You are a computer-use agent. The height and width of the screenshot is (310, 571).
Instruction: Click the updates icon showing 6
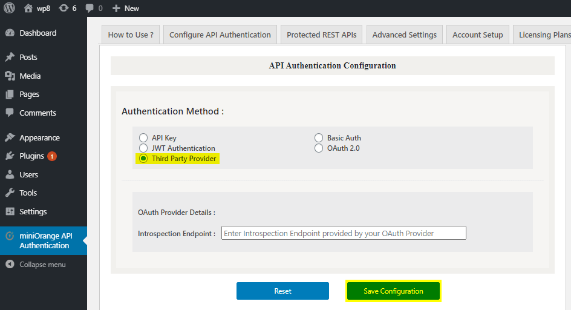(x=64, y=8)
